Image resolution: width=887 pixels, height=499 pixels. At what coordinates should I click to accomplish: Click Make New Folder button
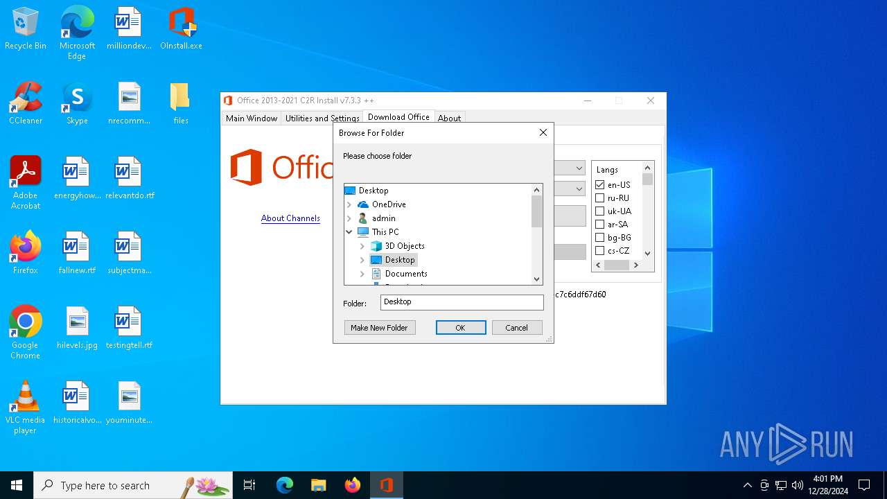[379, 328]
